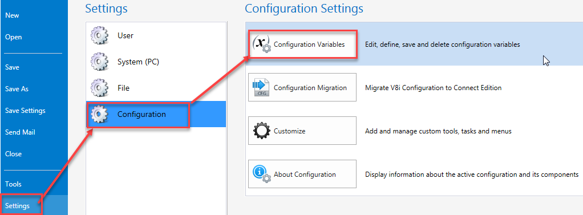Choose Close in the backstage menu
This screenshot has height=215, width=583.
point(13,153)
